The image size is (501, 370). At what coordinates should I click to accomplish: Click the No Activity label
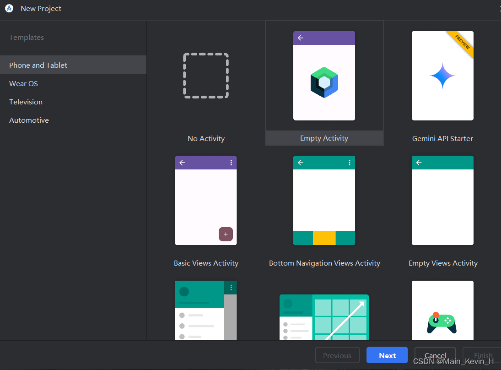[x=206, y=138]
